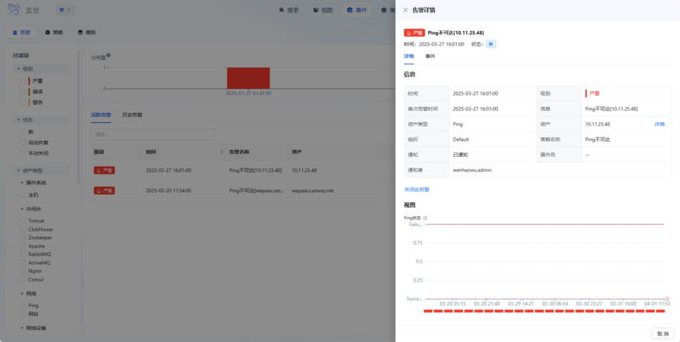The height and width of the screenshot is (342, 680).
Task: Click the 模板 layers icon
Action: [80, 33]
